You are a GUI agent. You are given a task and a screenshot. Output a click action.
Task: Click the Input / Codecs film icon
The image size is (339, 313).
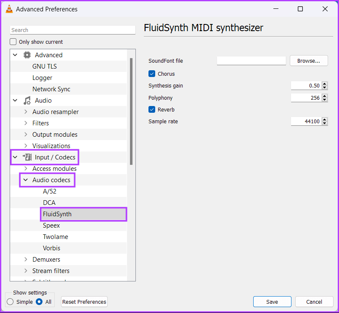(x=27, y=157)
